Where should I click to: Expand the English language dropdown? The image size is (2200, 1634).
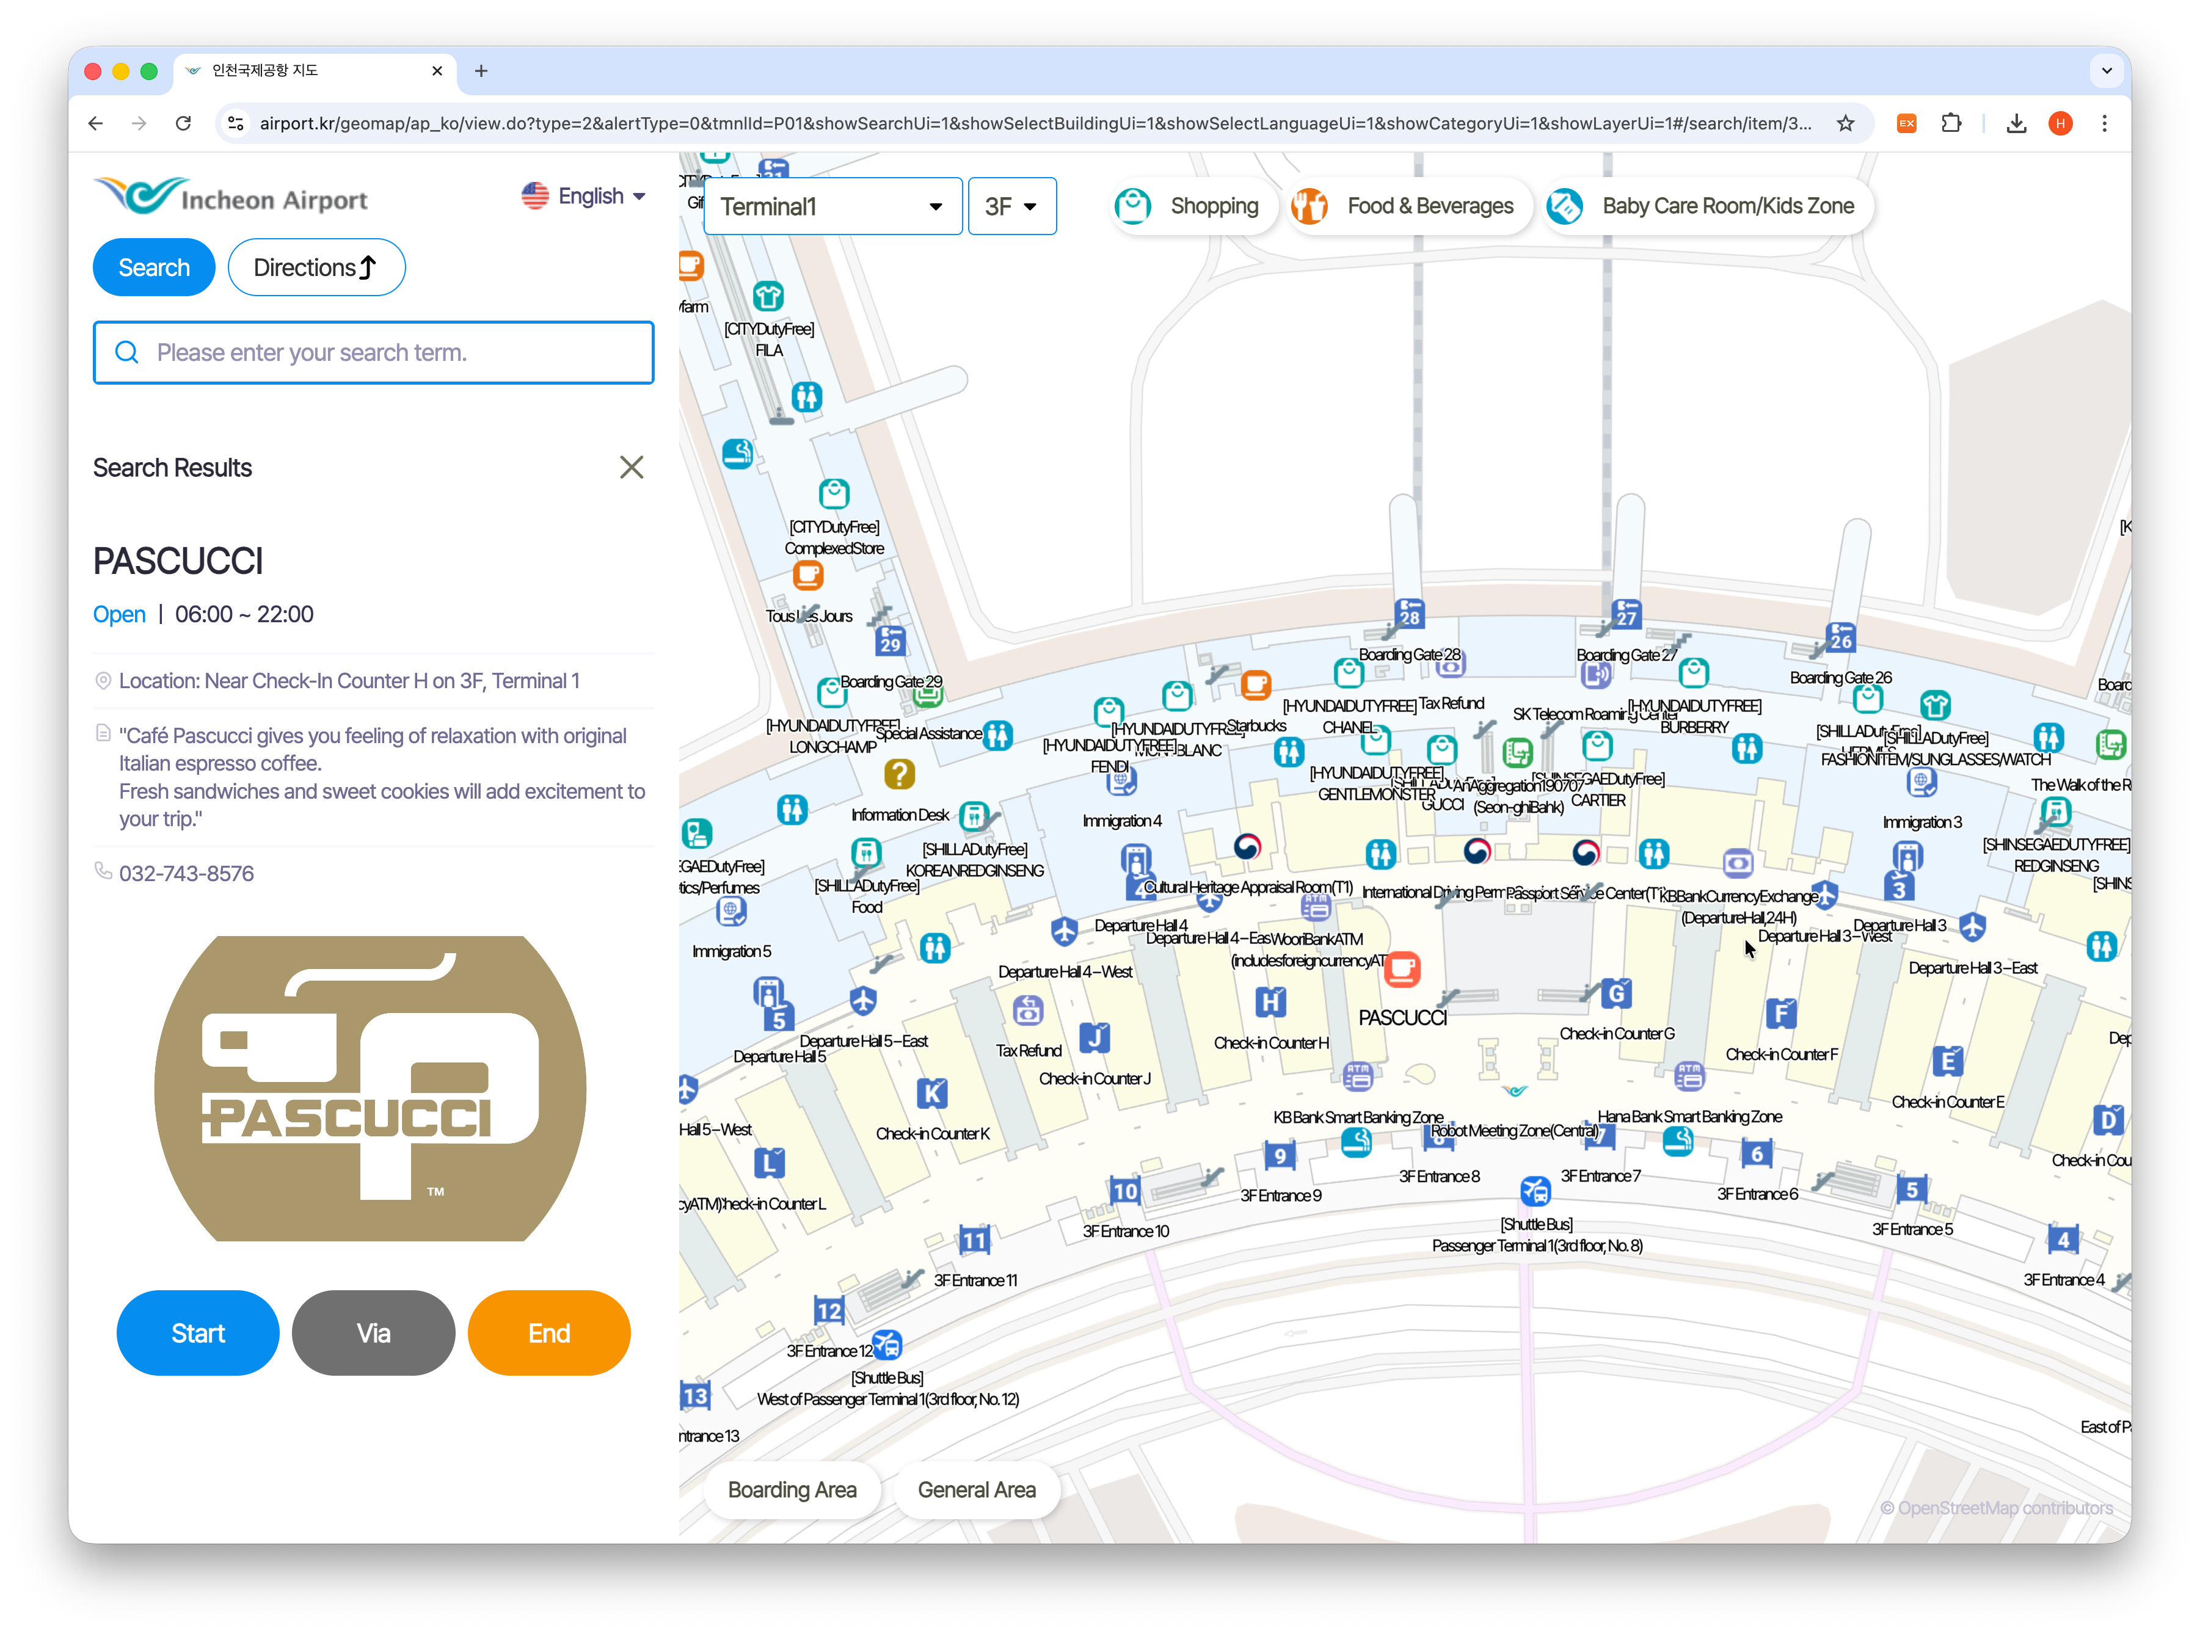[584, 196]
